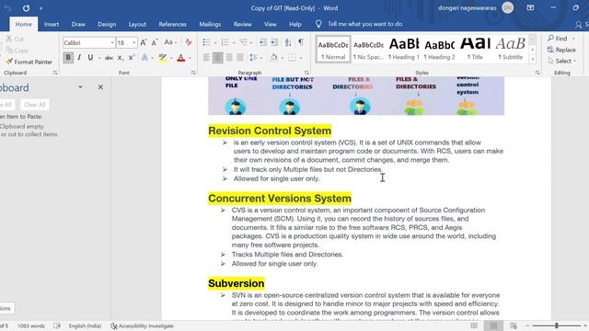The image size is (589, 331).
Task: Center align the text
Action: (217, 57)
